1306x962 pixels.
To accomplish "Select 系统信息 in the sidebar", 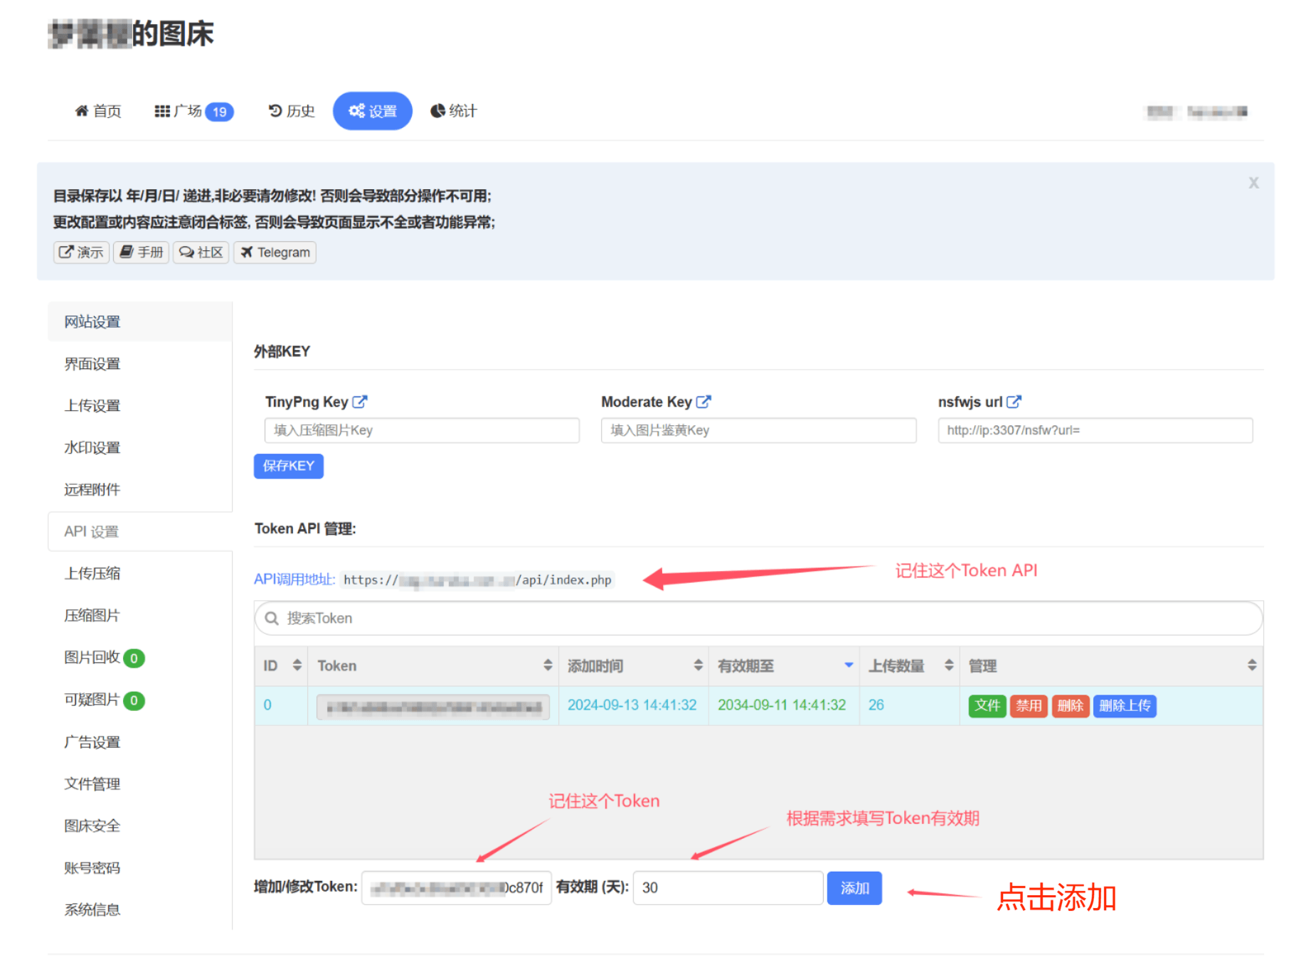I will point(139,910).
